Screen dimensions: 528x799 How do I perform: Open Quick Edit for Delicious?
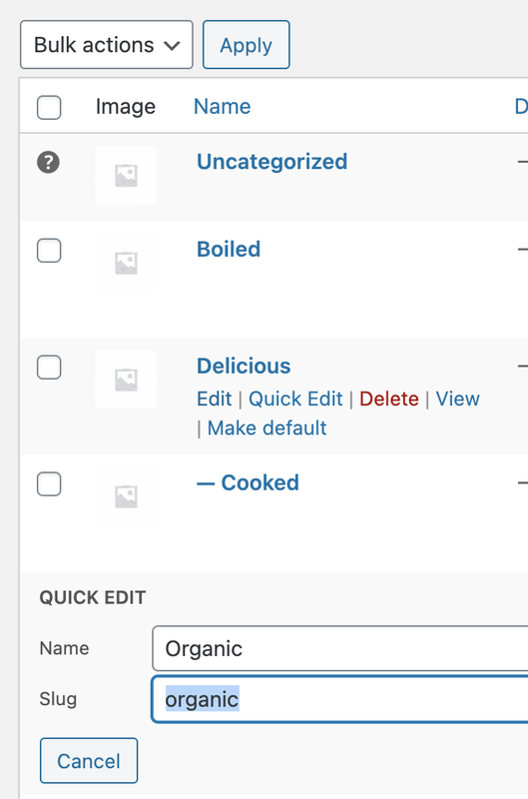pyautogui.click(x=295, y=399)
